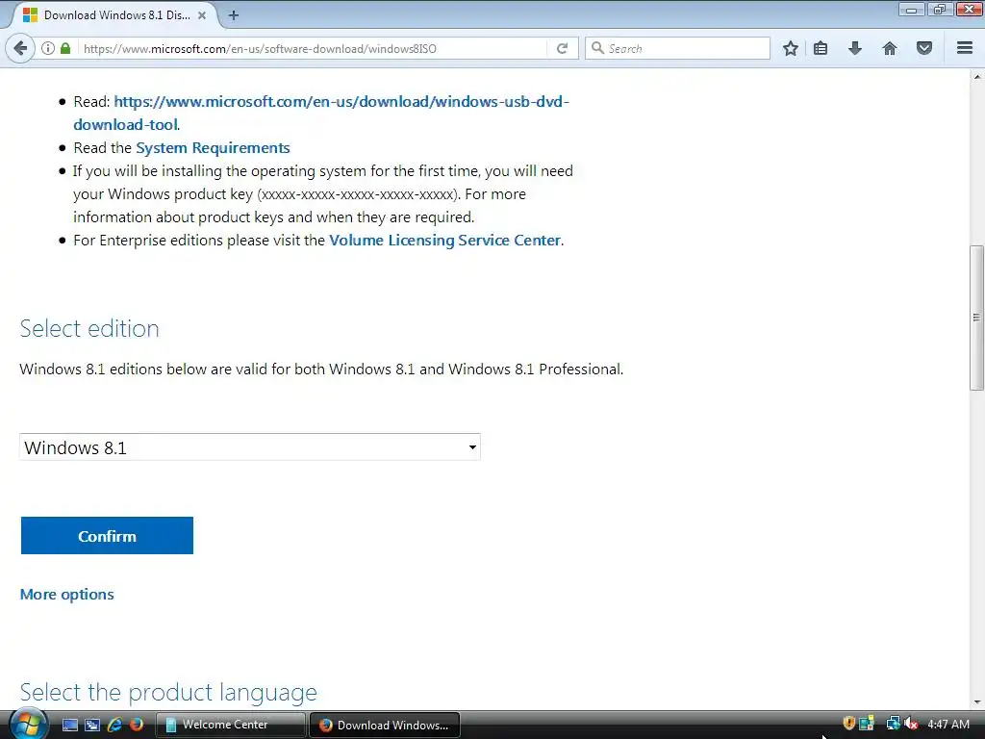Click the Windows update tray icon
This screenshot has height=739, width=985.
tap(867, 724)
